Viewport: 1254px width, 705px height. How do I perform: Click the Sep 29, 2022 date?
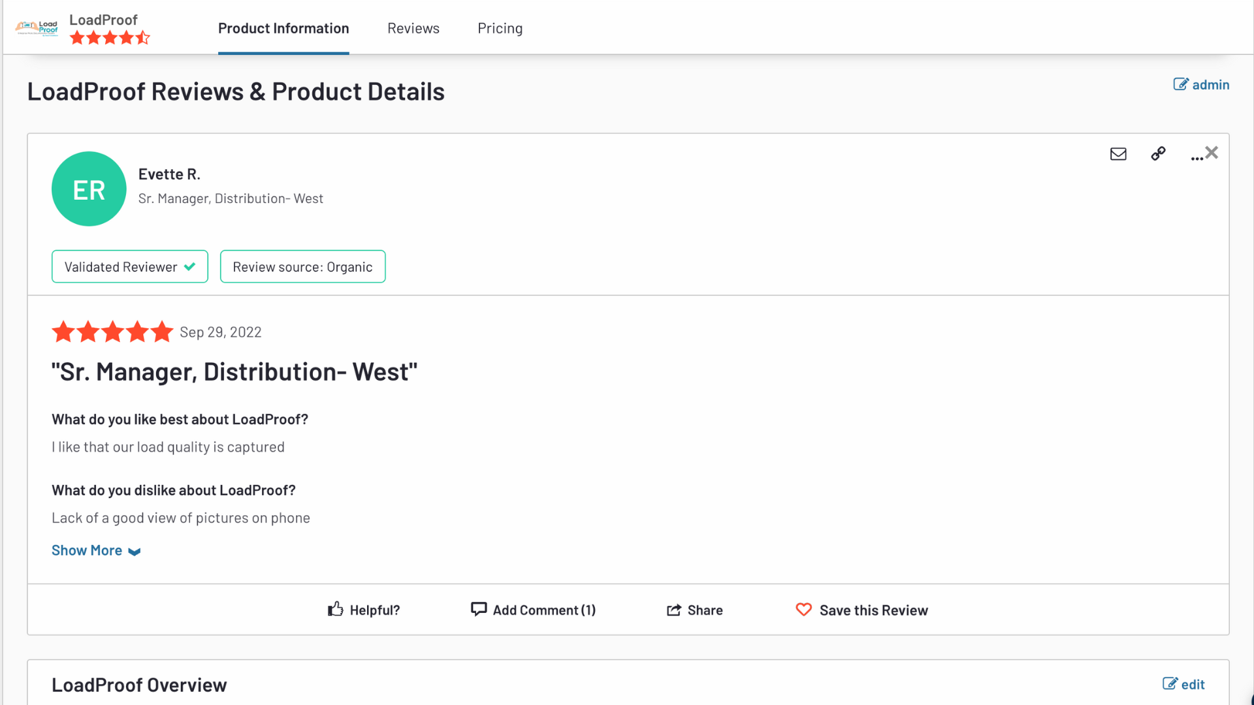point(221,332)
